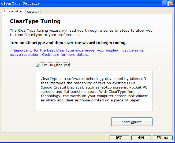175x143 pixels.
Task: Click the ClearType Tuning heading
Action: [35, 21]
